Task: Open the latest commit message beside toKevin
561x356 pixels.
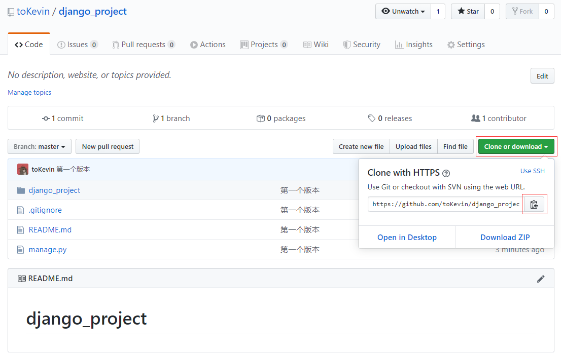Action: [73, 169]
